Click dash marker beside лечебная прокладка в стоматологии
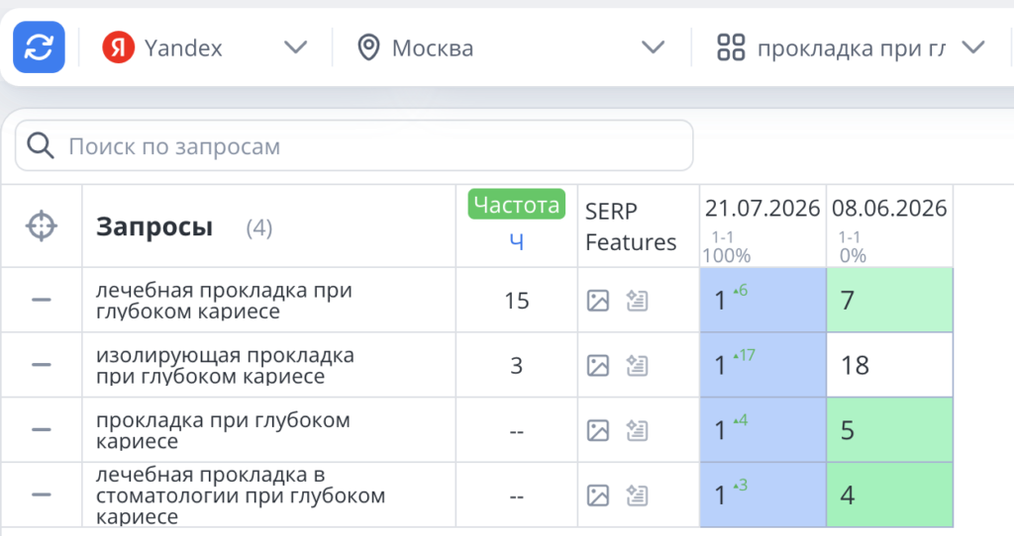Viewport: 1014px width, 536px height. click(x=42, y=494)
